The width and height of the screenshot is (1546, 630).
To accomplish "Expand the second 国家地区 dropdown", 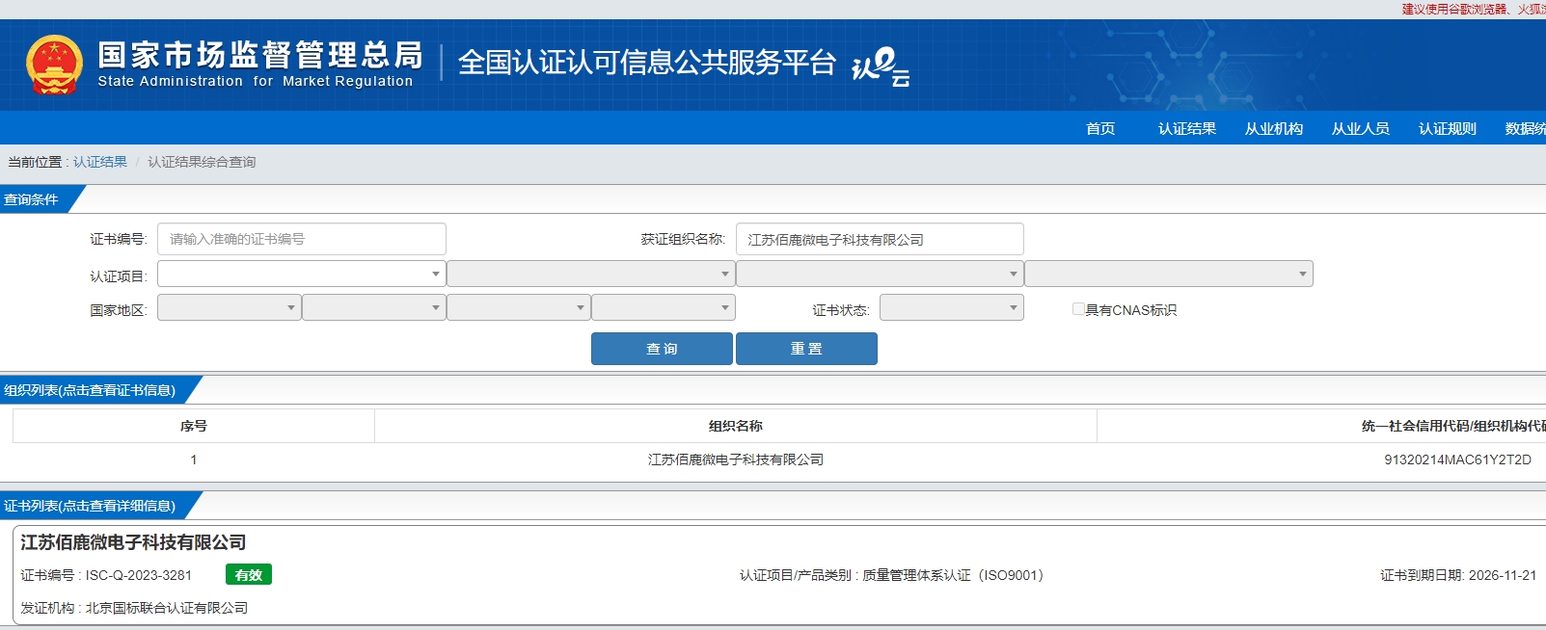I will [374, 307].
